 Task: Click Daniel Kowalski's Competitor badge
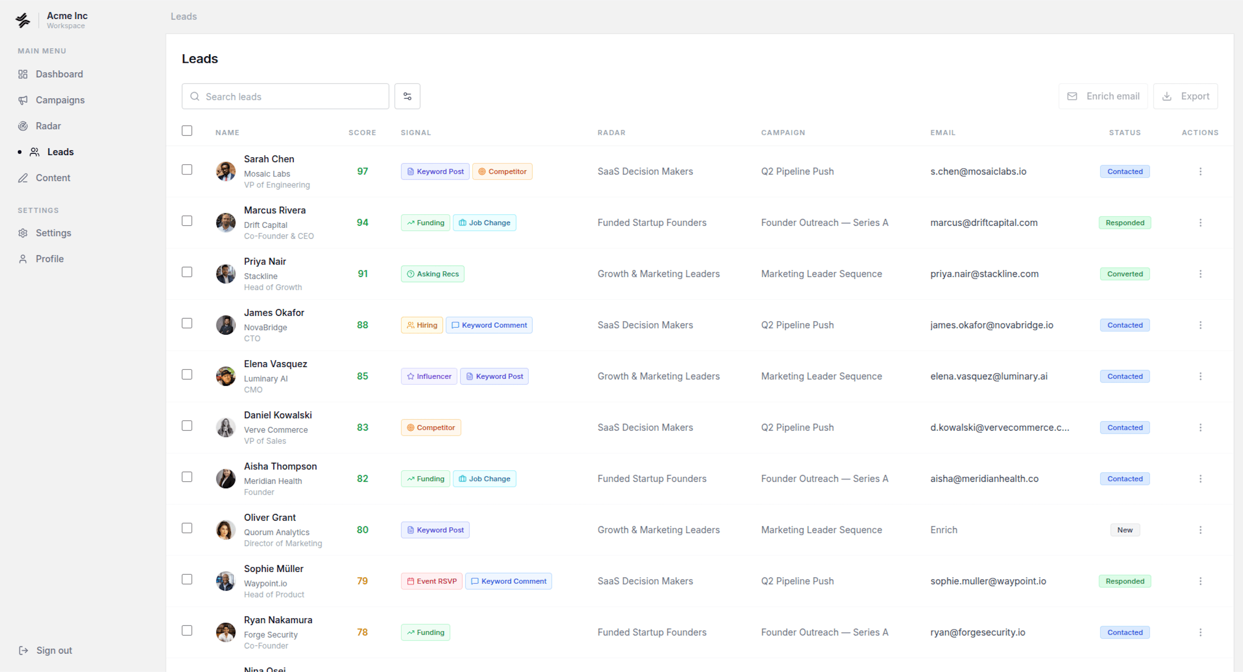coord(430,427)
